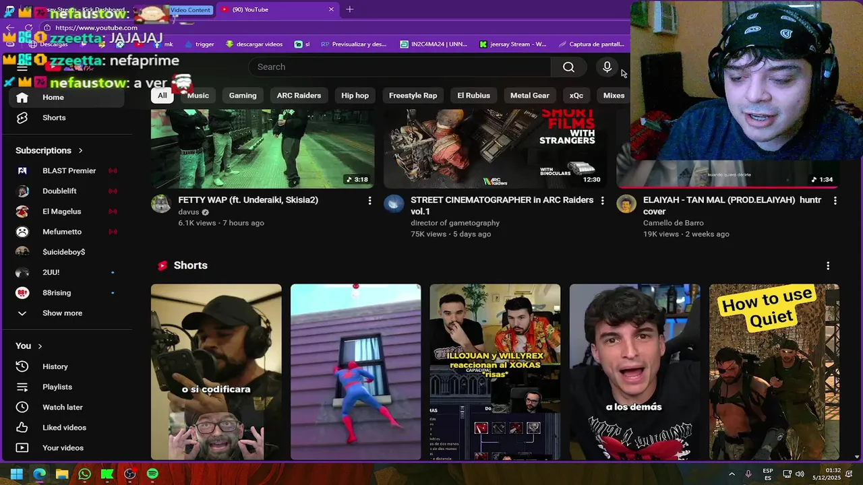Open Your videos page

click(x=63, y=447)
